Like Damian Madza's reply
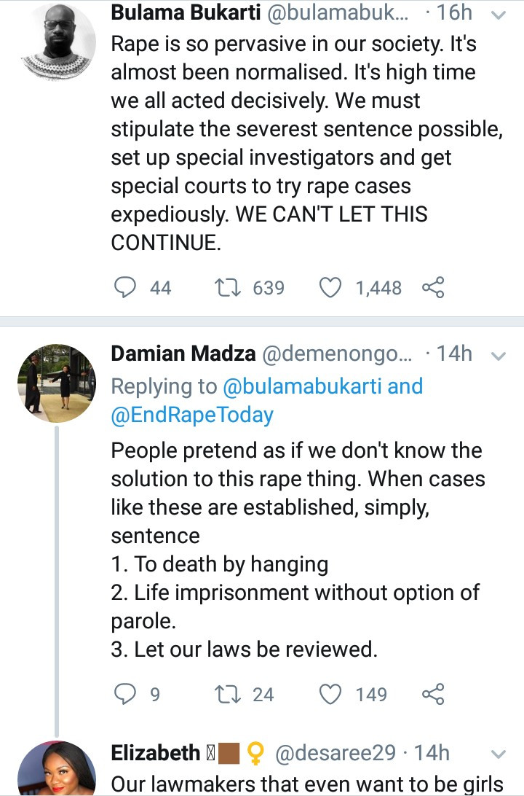The image size is (524, 796). click(332, 694)
